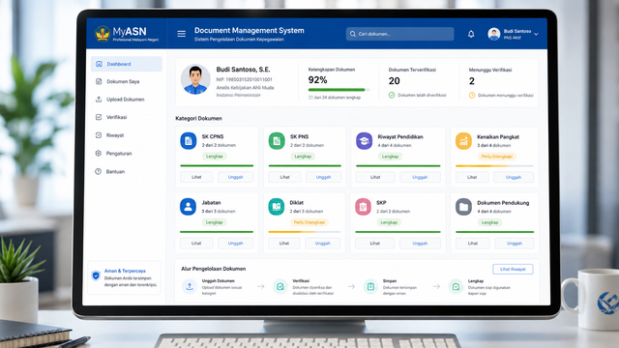This screenshot has height=348, width=619.
Task: Click the SK CPNS document icon
Action: (189, 141)
